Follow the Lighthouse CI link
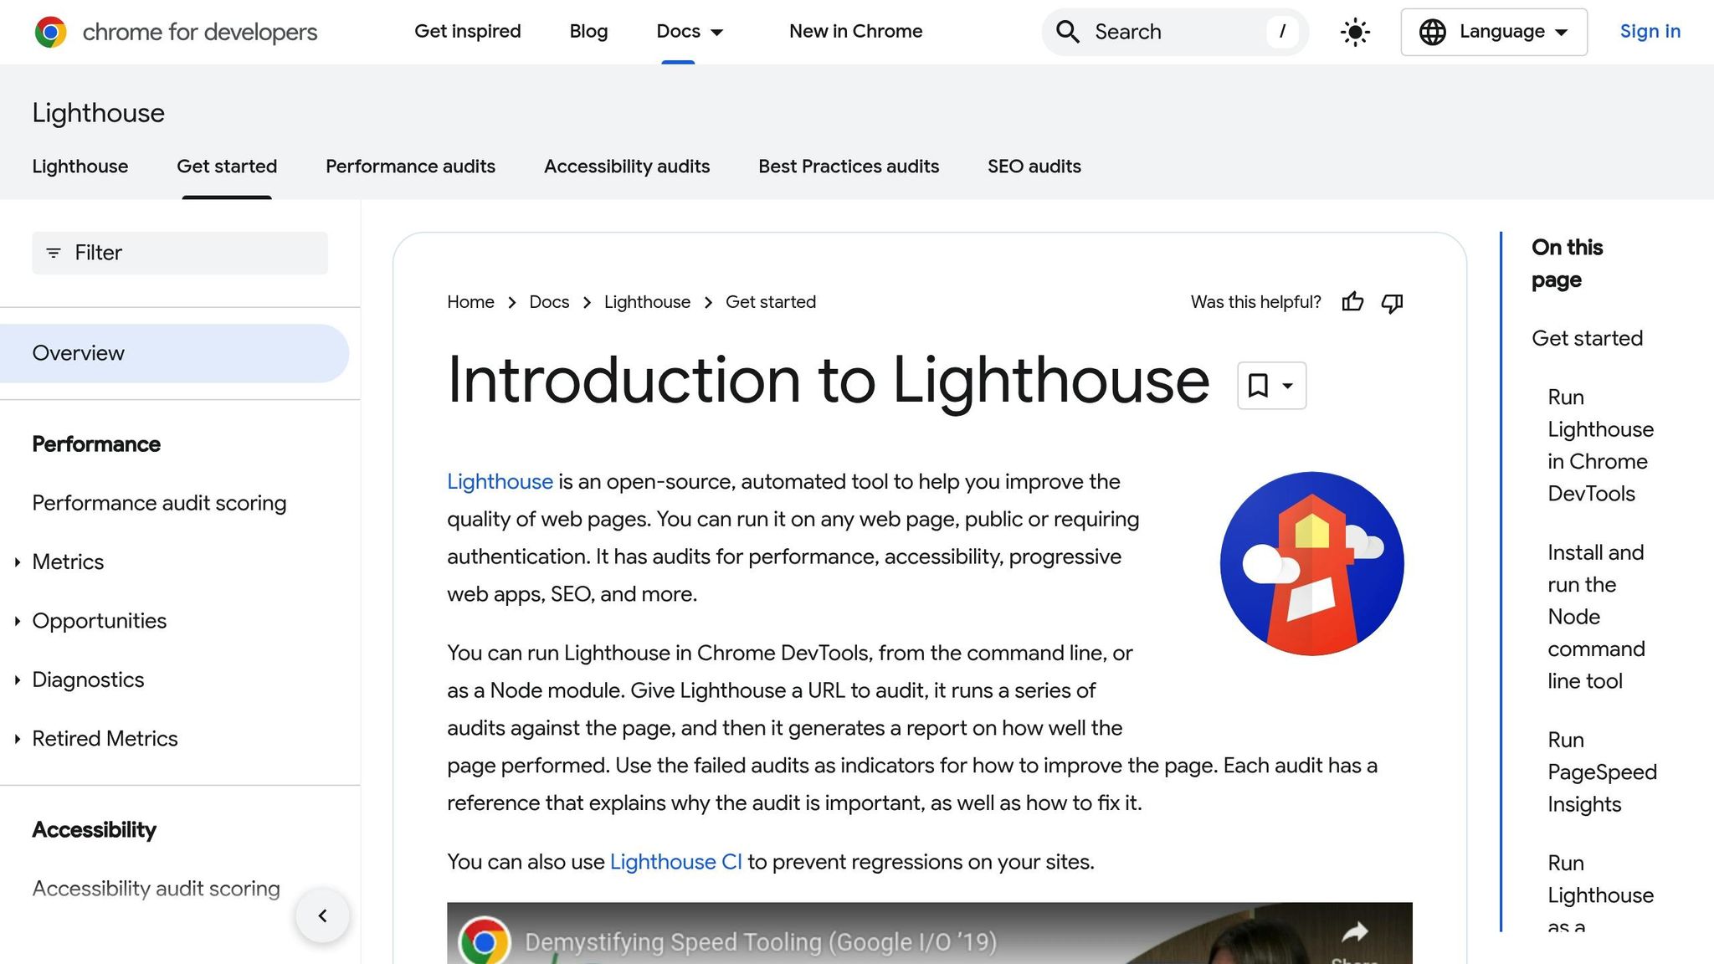1714x964 pixels. point(675,862)
